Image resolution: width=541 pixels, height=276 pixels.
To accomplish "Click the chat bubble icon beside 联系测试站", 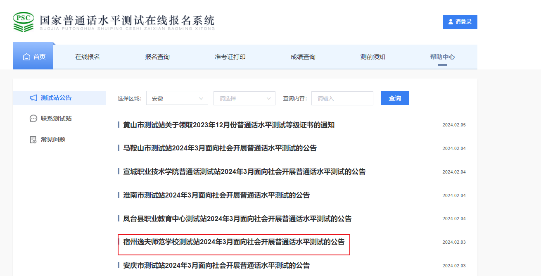I will pos(33,119).
